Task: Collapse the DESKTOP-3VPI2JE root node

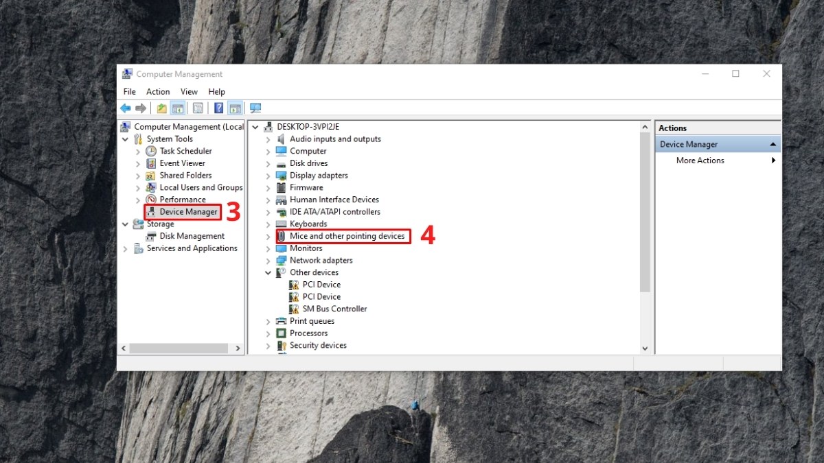Action: pyautogui.click(x=255, y=127)
